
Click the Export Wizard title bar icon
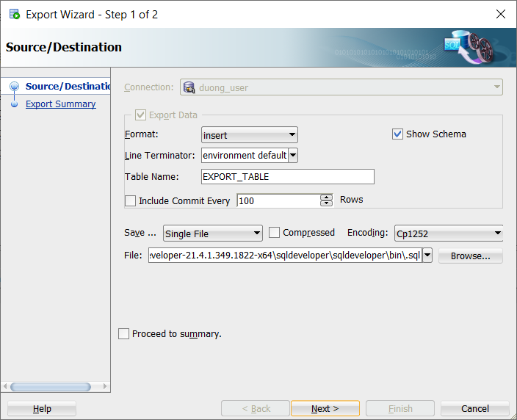(15, 15)
